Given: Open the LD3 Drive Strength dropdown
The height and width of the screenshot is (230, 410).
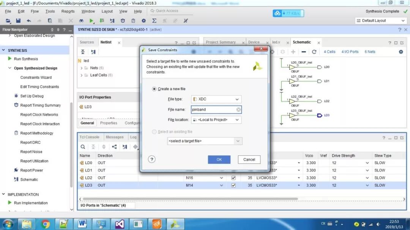Looking at the screenshot, I should (367, 185).
